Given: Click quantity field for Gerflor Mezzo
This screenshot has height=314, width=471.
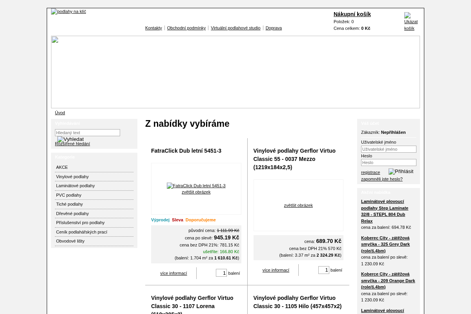Looking at the screenshot, I should click(324, 270).
